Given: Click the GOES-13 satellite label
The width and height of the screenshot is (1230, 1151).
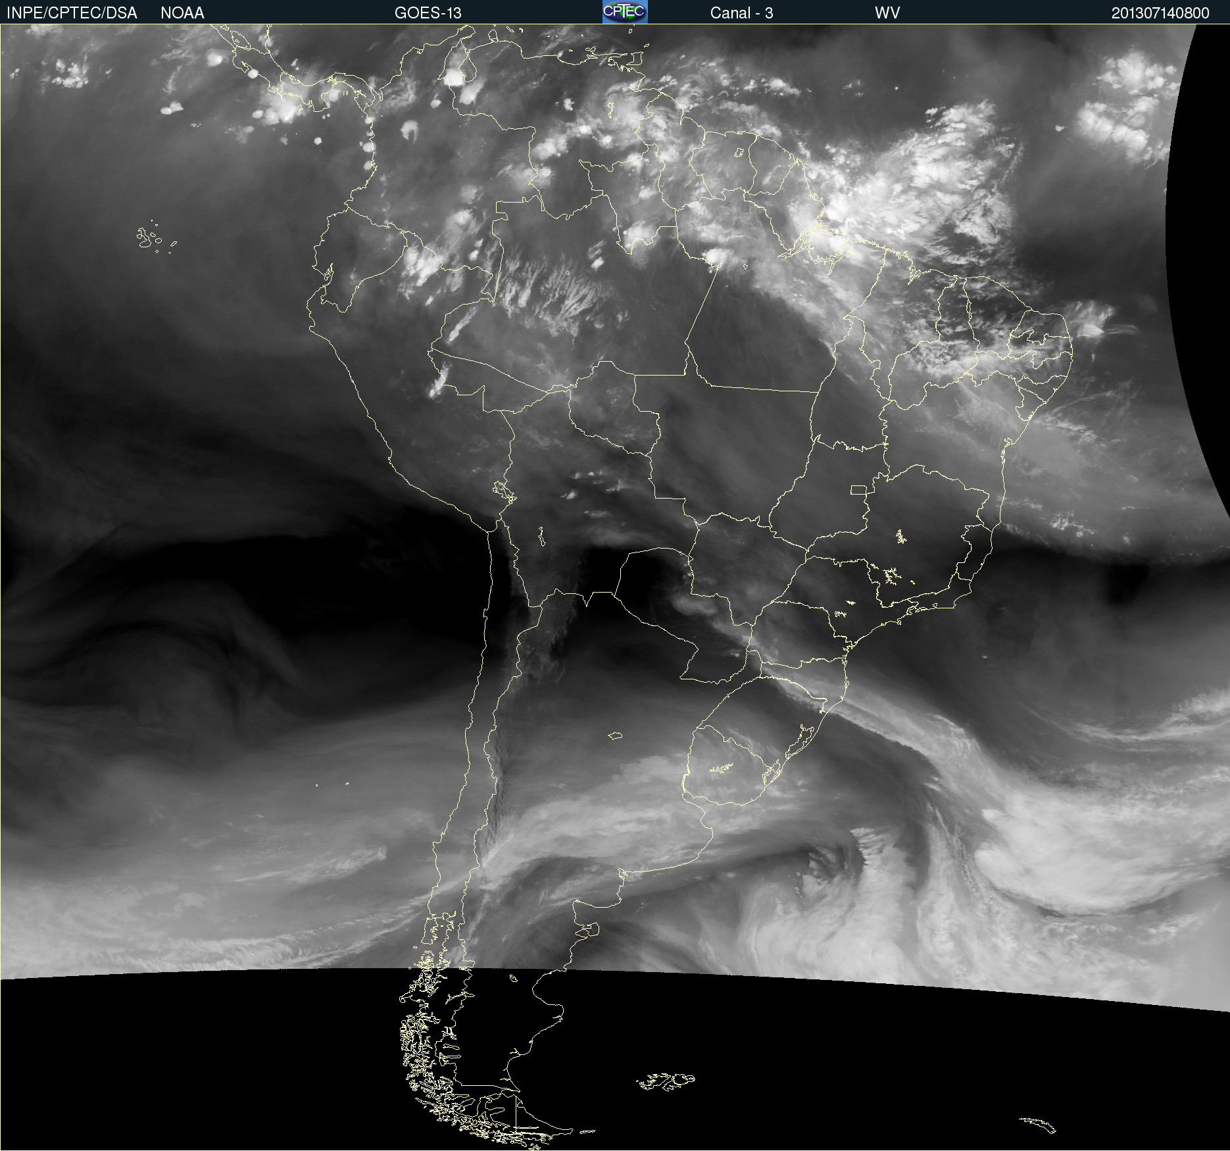Looking at the screenshot, I should (x=428, y=13).
